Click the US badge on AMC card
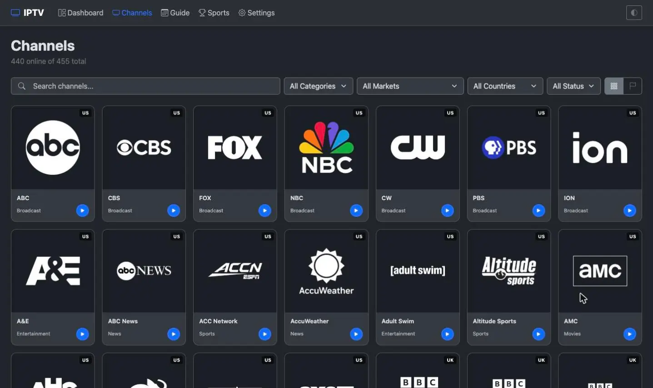 pos(633,236)
